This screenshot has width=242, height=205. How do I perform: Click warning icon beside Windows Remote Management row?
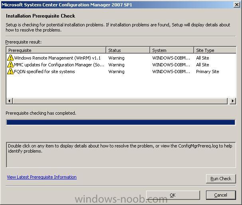click(x=10, y=58)
